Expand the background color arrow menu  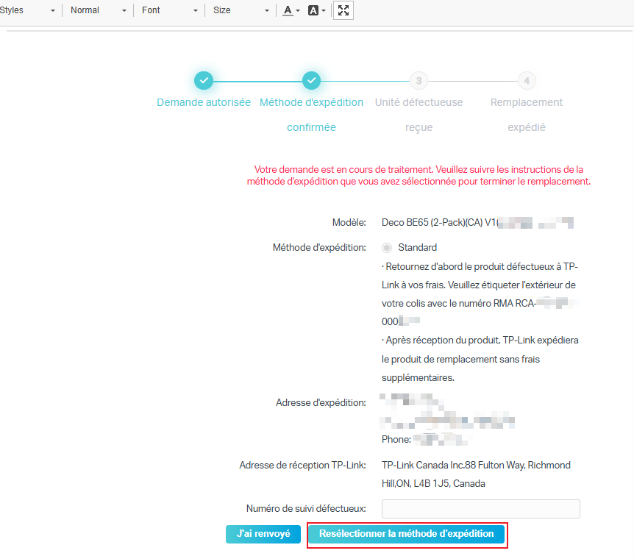322,10
